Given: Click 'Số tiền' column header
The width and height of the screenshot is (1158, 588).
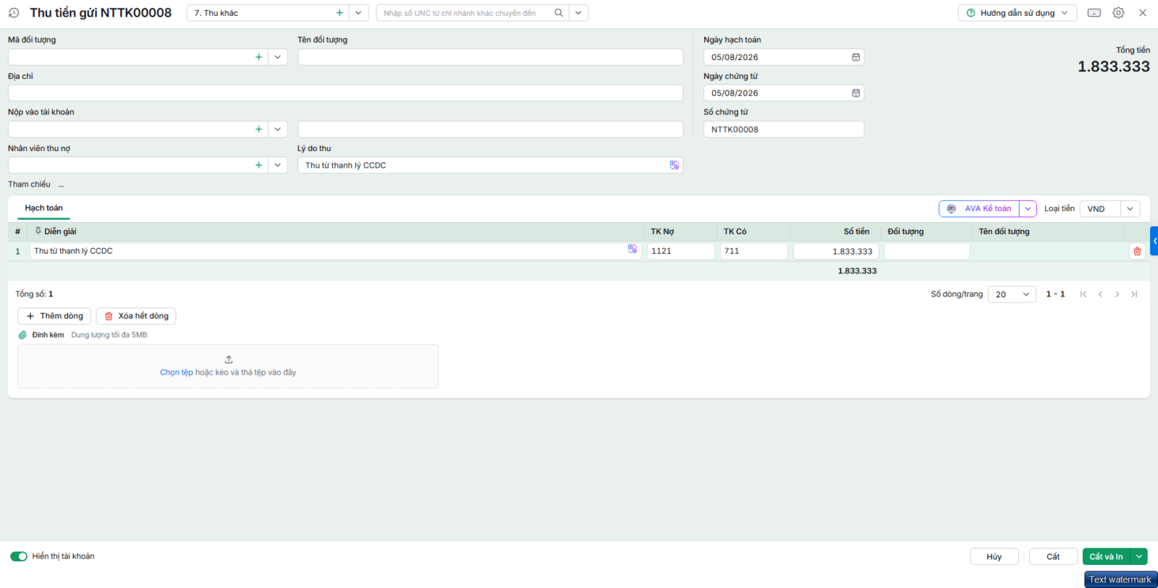Looking at the screenshot, I should [856, 231].
